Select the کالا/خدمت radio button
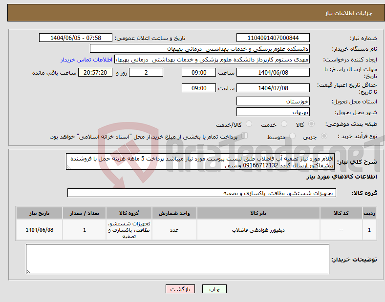The height and width of the screenshot is (302, 385). tap(249, 124)
